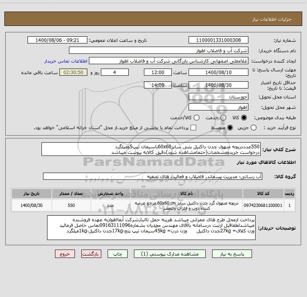The height and width of the screenshot is (297, 307).
Task: Click item code 0974230681100001 cell
Action: point(263,205)
